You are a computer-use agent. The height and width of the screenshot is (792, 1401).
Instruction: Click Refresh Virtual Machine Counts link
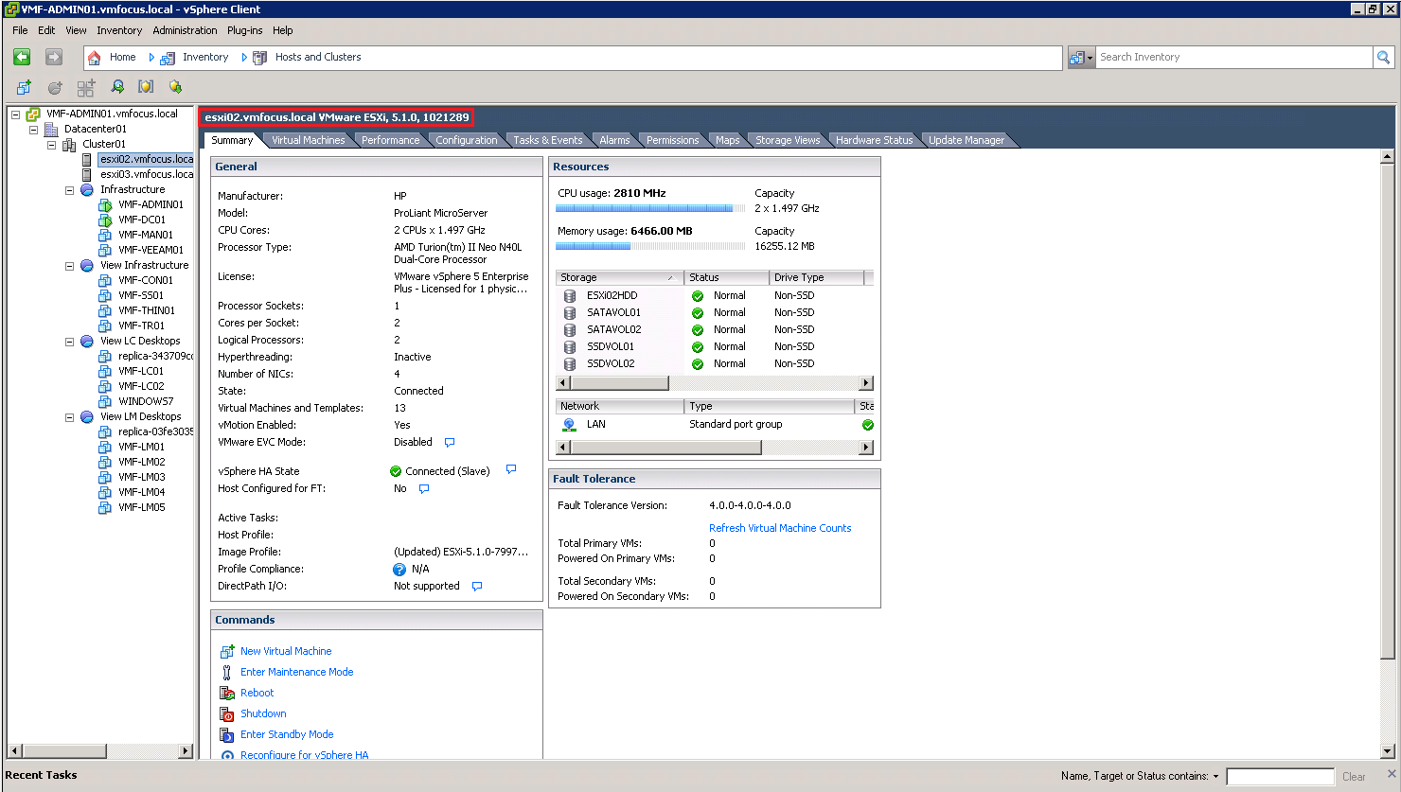(x=780, y=528)
